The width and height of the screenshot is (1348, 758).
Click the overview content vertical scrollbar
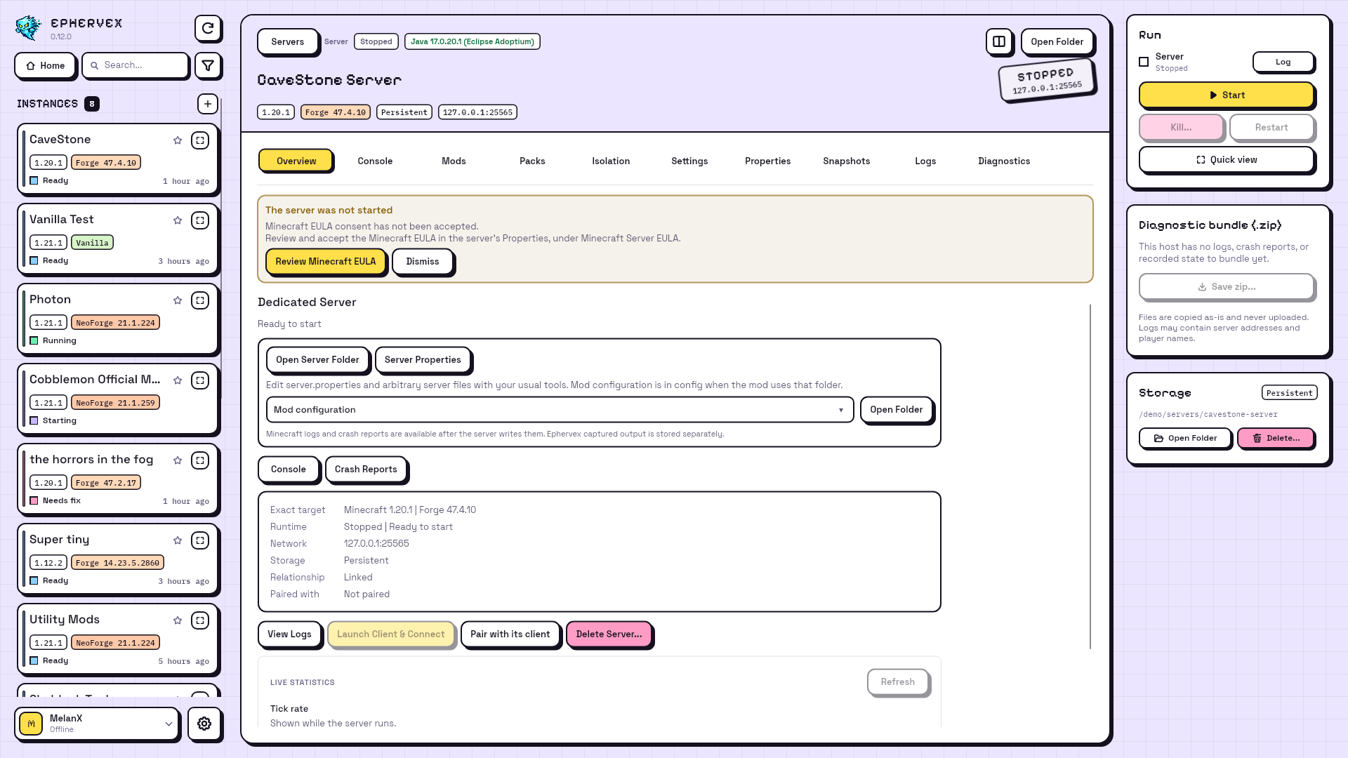1090,477
